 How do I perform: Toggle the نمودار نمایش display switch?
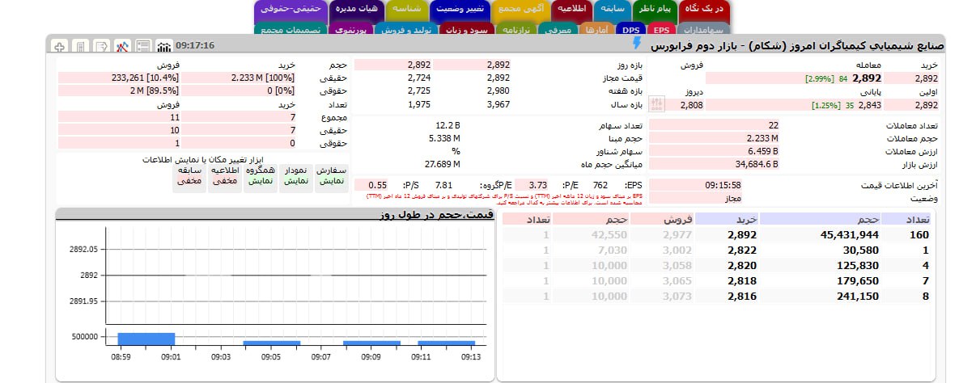pos(296,179)
